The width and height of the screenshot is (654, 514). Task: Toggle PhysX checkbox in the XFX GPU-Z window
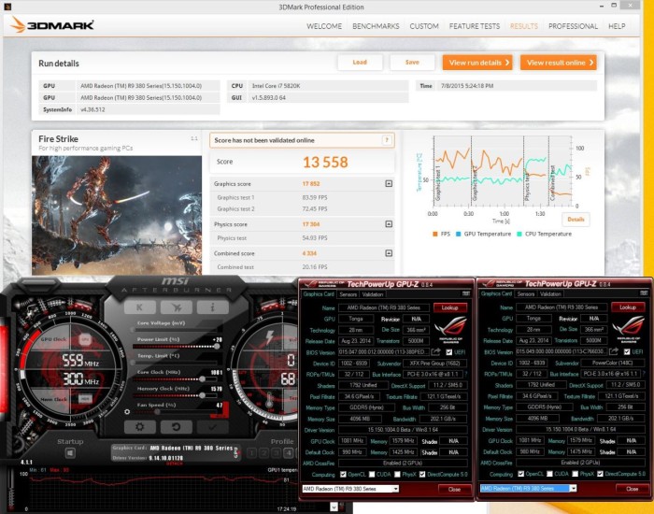pyautogui.click(x=397, y=475)
